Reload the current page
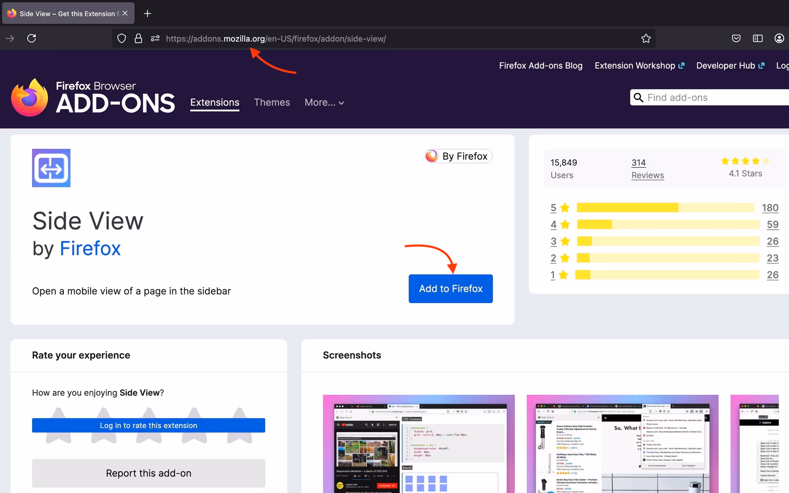 point(32,38)
